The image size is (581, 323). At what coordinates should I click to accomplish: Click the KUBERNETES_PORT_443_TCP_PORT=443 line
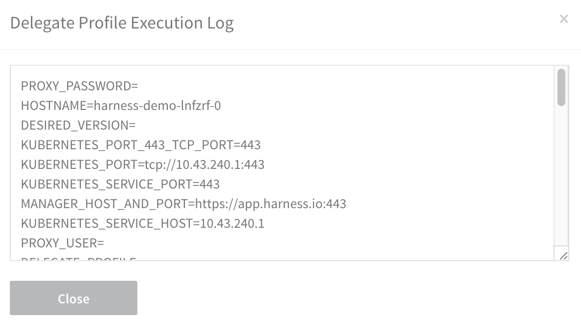pyautogui.click(x=141, y=145)
